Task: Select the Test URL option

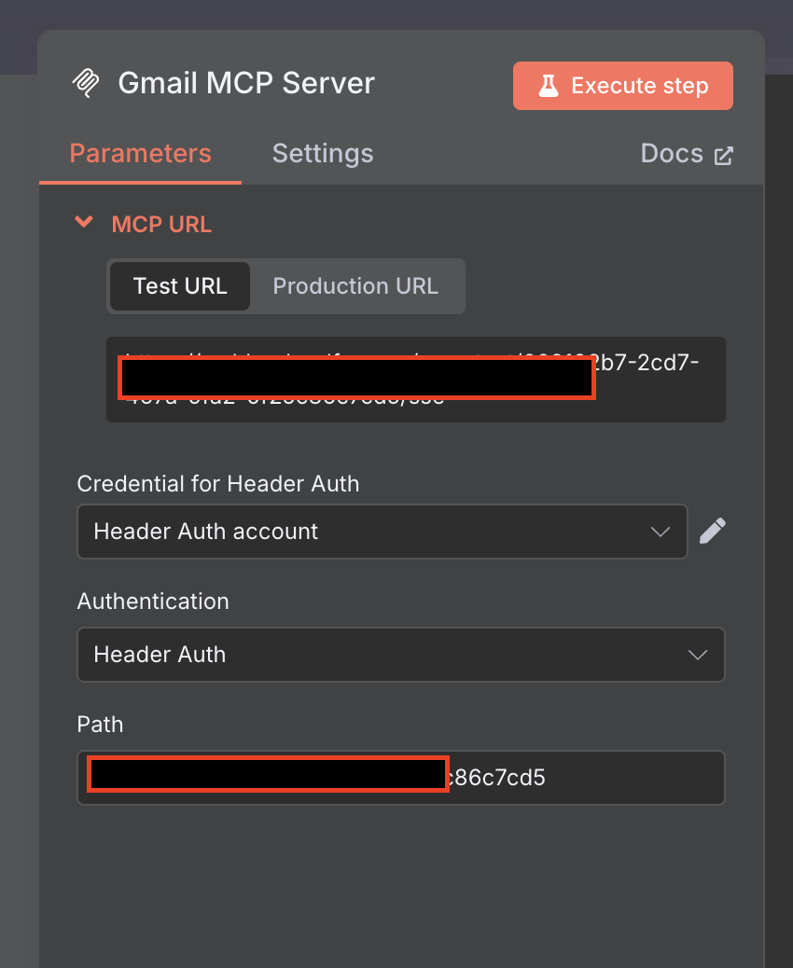Action: click(x=179, y=286)
